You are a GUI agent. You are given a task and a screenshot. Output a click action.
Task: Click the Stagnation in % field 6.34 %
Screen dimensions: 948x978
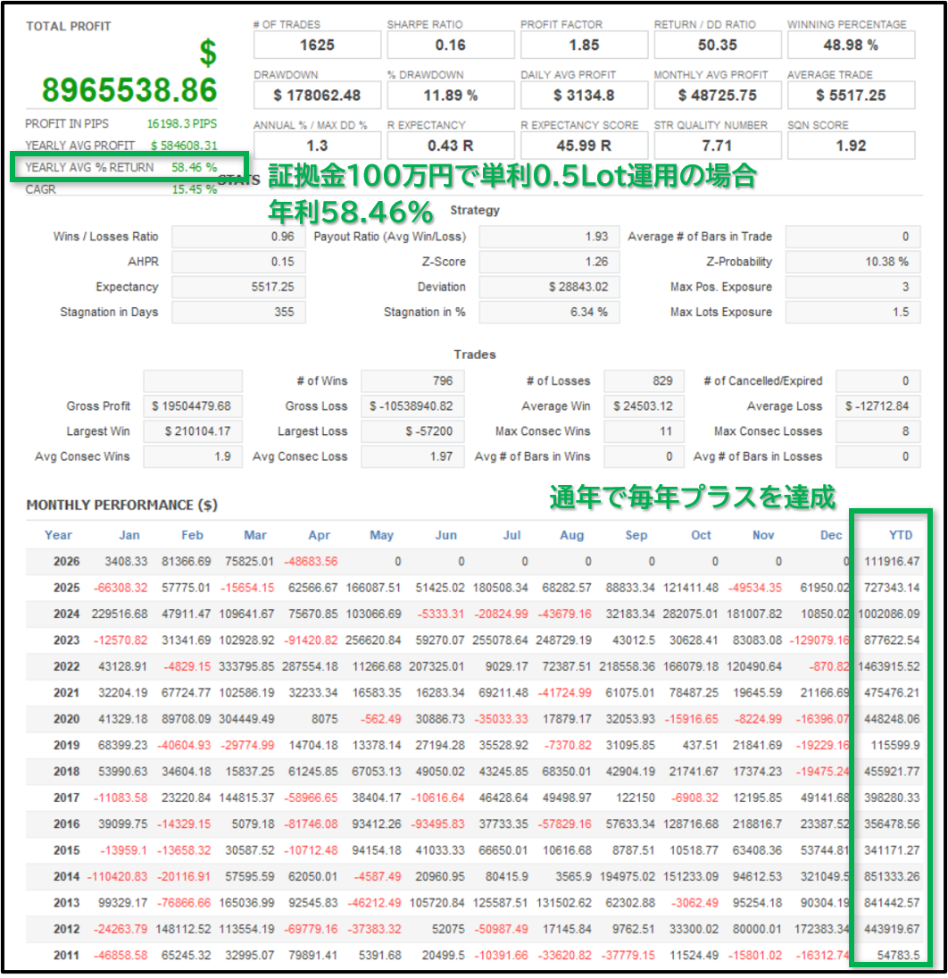[x=549, y=312]
